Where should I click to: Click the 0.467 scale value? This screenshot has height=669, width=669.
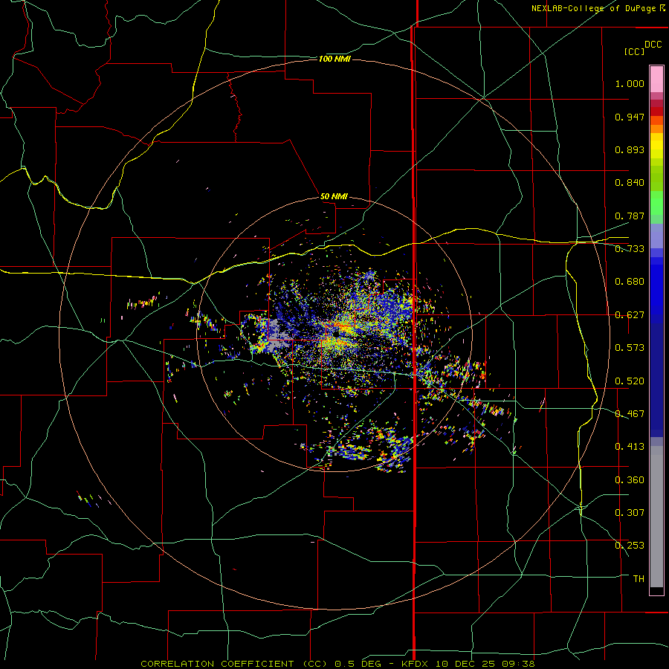pyautogui.click(x=630, y=414)
